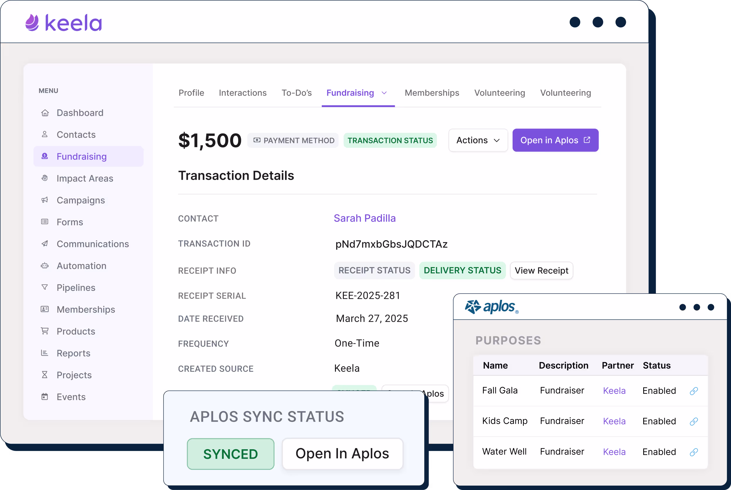Screen dimensions: 731x490
Task: Click the Products cart icon
Action: (x=45, y=331)
